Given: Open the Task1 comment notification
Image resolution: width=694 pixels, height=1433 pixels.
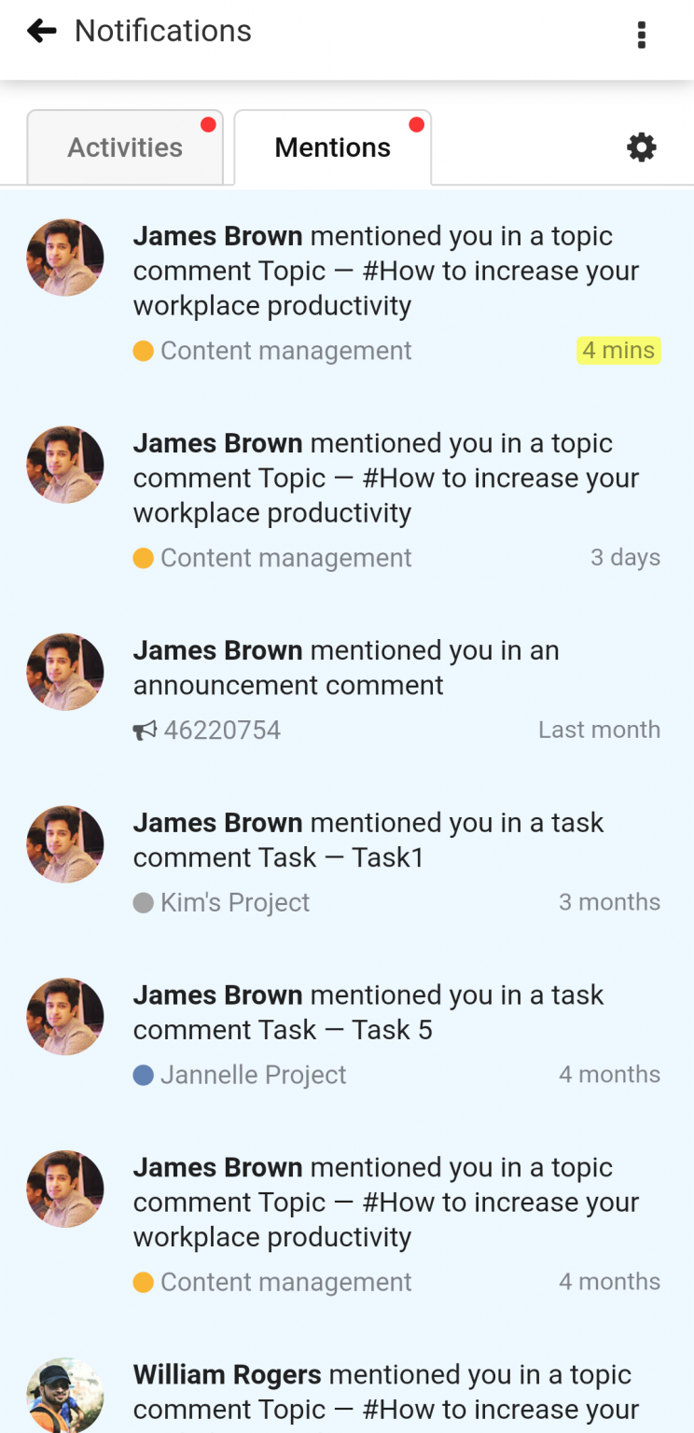Looking at the screenshot, I should [x=368, y=840].
